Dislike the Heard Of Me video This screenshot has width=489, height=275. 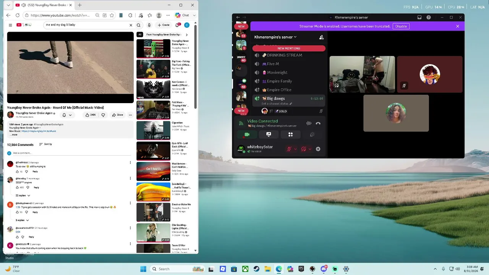point(103,115)
